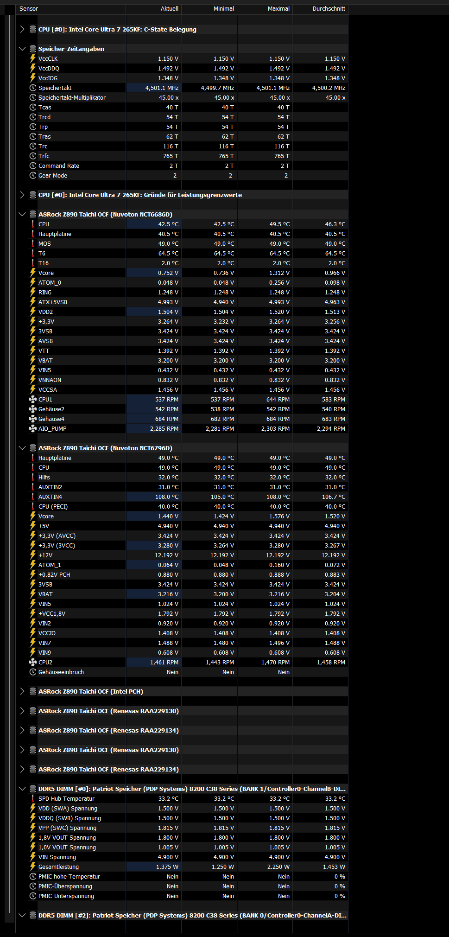Click voltage bolt icon next to VccCLK
Viewport: 449px width, 937px height.
33,58
